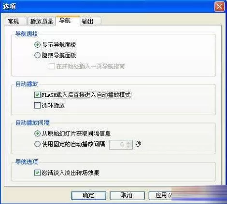The image size is (227, 204).
Task: Click the 确定 button
Action: pos(88,195)
